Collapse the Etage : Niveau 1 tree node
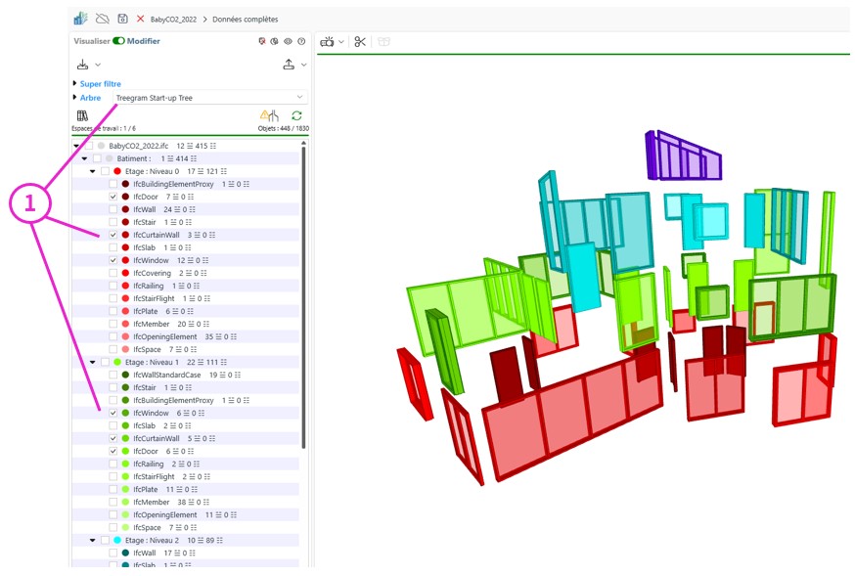Viewport: 855px width, 576px height. pyautogui.click(x=93, y=362)
